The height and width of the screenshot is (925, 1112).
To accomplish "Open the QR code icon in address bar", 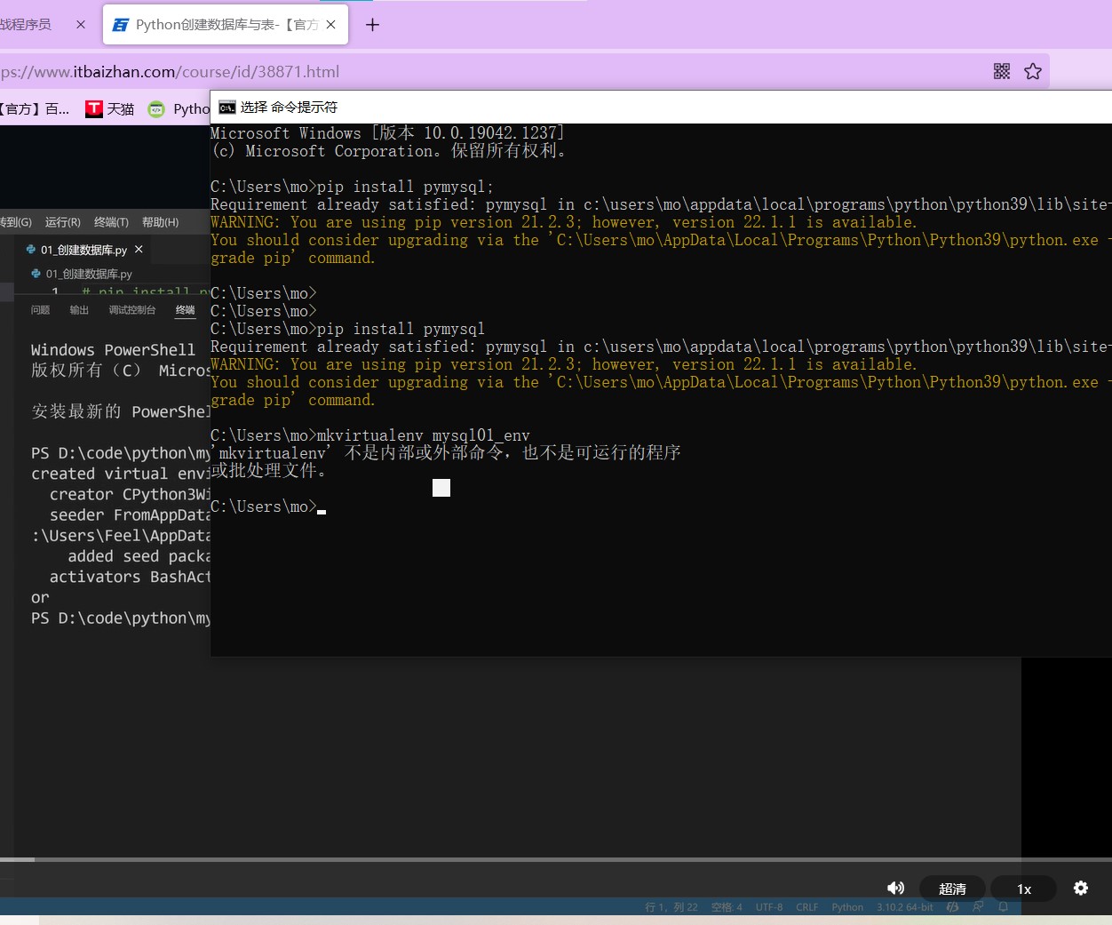I will 1002,71.
